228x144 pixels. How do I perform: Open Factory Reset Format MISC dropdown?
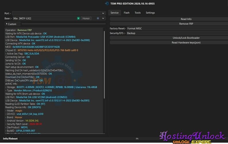pos(177,29)
